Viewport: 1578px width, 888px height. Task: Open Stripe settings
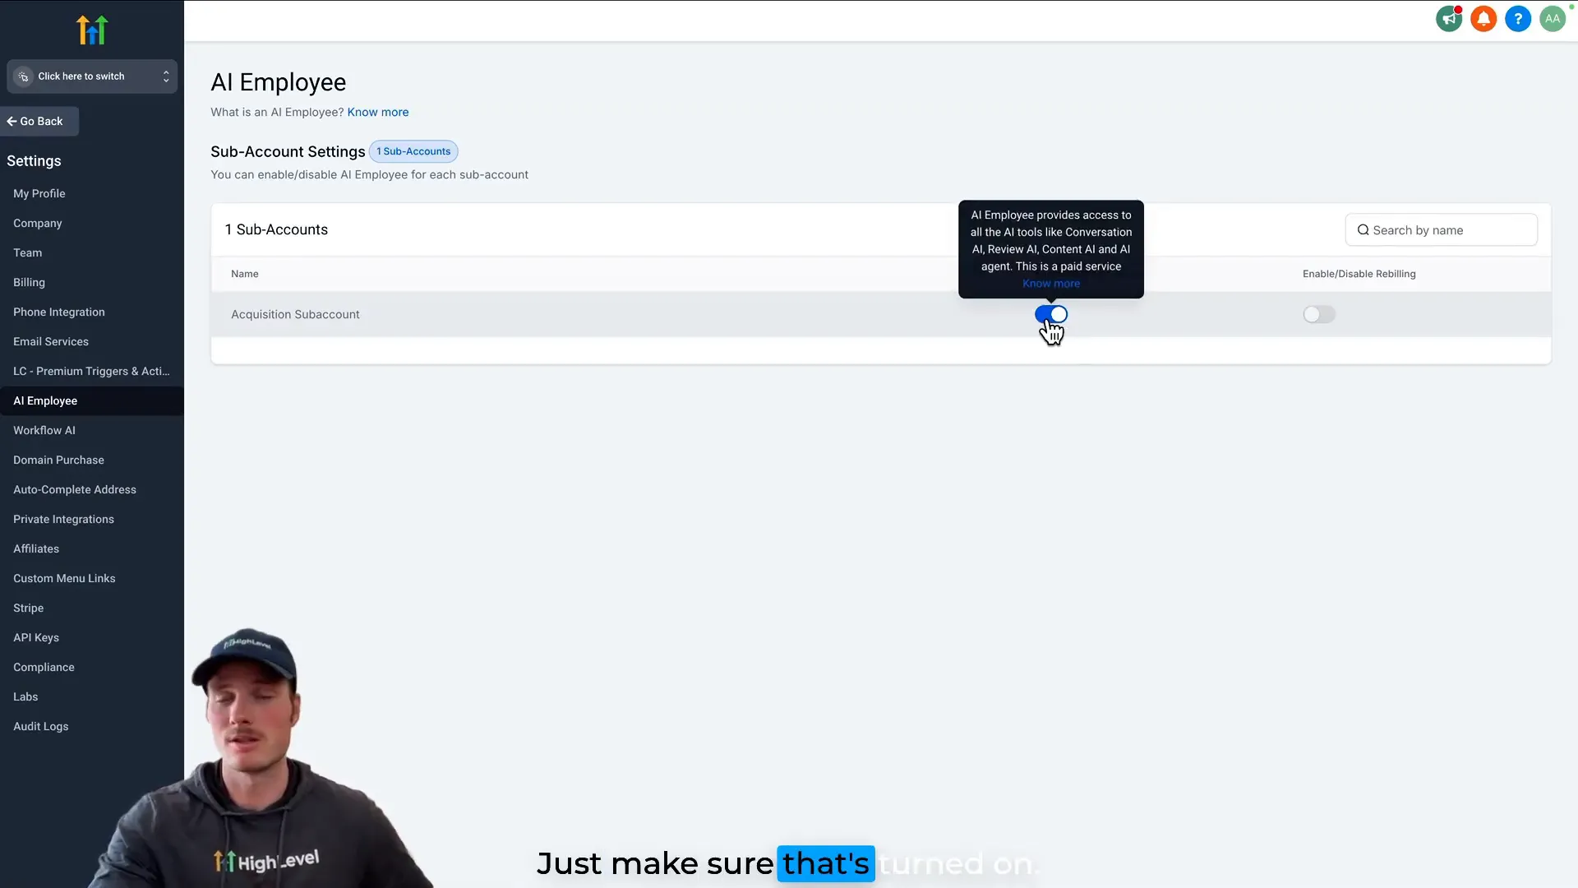pyautogui.click(x=28, y=608)
